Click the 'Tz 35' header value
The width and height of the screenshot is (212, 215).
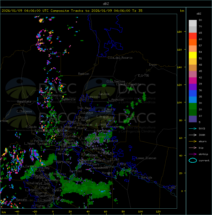click(137, 11)
